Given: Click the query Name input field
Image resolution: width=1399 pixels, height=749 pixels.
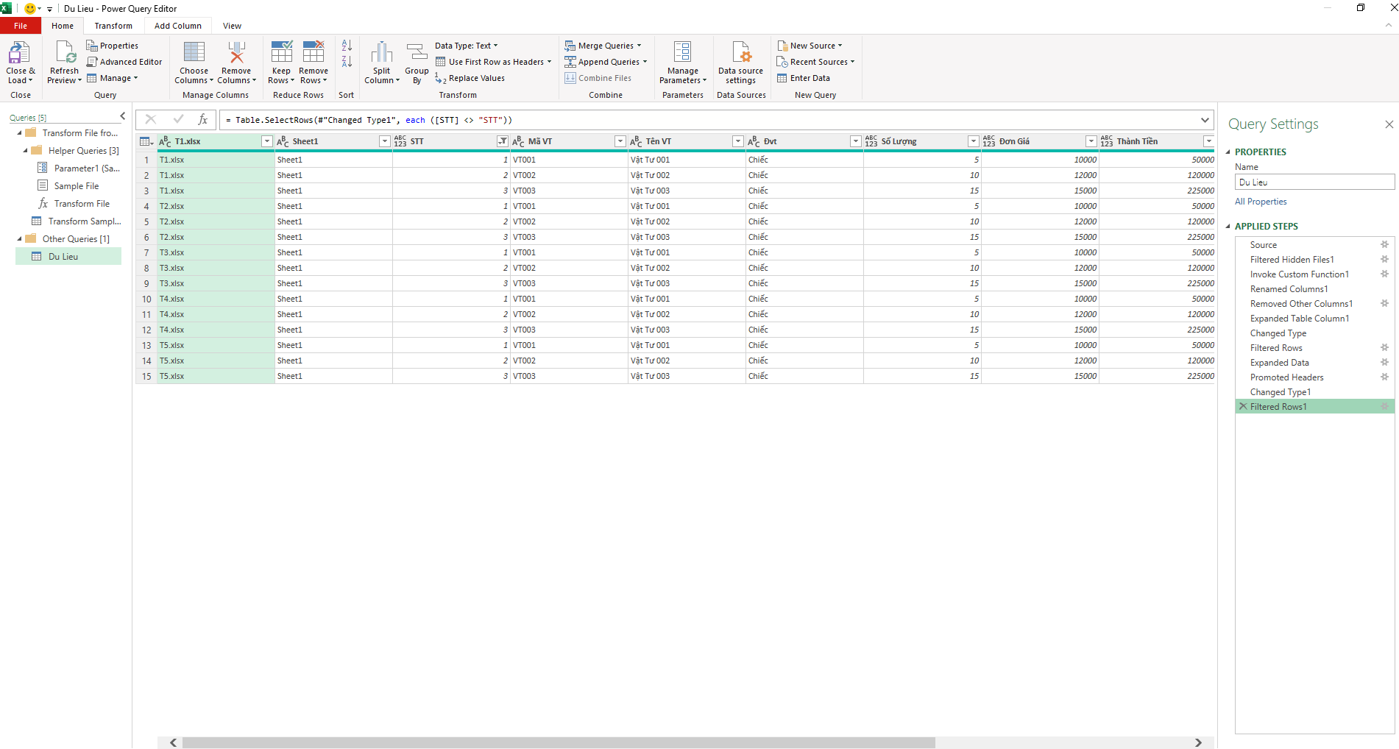Looking at the screenshot, I should (x=1314, y=182).
